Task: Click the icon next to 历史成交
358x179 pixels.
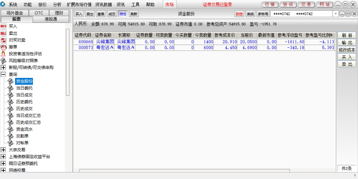Action: [10, 109]
